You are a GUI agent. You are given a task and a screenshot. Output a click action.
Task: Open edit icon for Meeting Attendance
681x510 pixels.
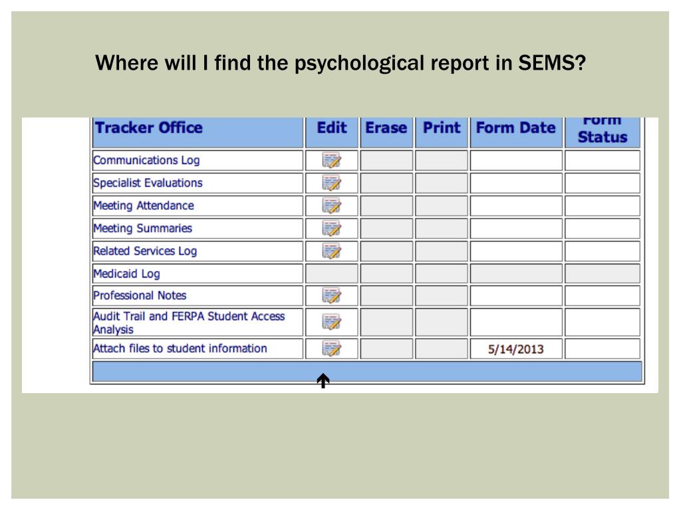(331, 205)
